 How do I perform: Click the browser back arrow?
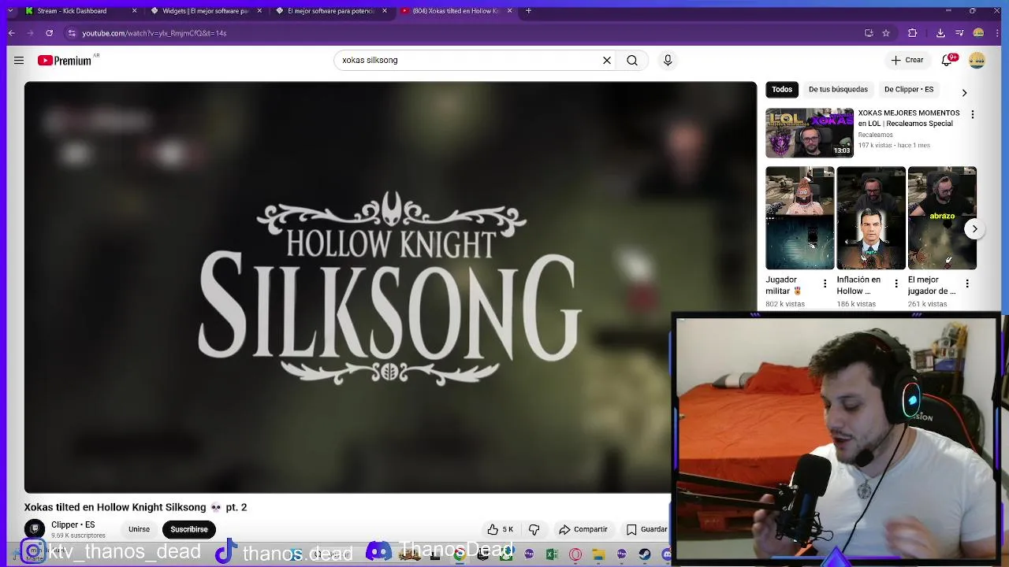tap(11, 33)
